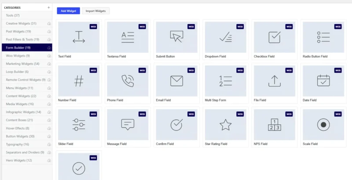The height and width of the screenshot is (180, 352).
Task: Open Woo Widgets (9) category
Action: coord(27,56)
